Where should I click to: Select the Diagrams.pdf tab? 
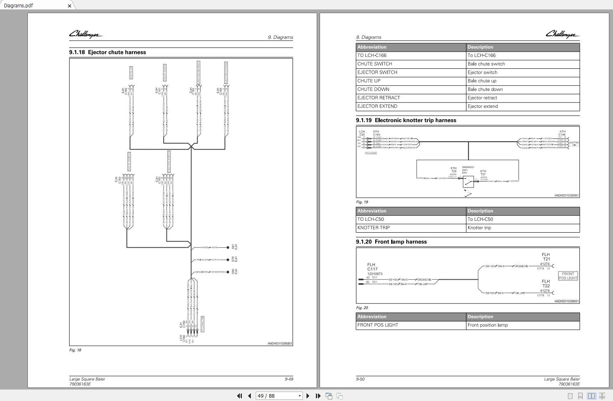click(33, 5)
